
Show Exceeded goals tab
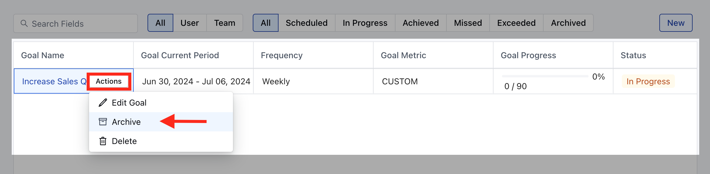516,23
